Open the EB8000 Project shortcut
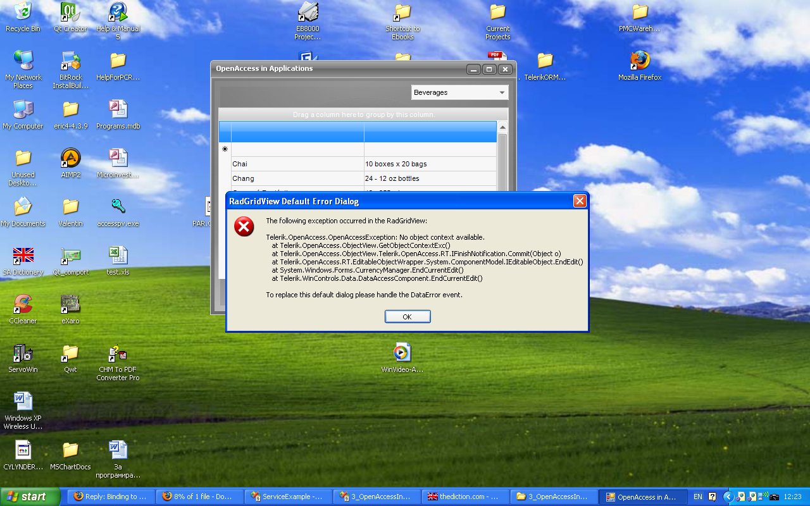The width and height of the screenshot is (810, 506). 308,21
